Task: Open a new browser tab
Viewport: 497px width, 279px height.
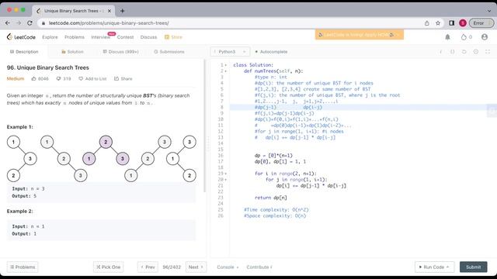Action: (x=123, y=11)
